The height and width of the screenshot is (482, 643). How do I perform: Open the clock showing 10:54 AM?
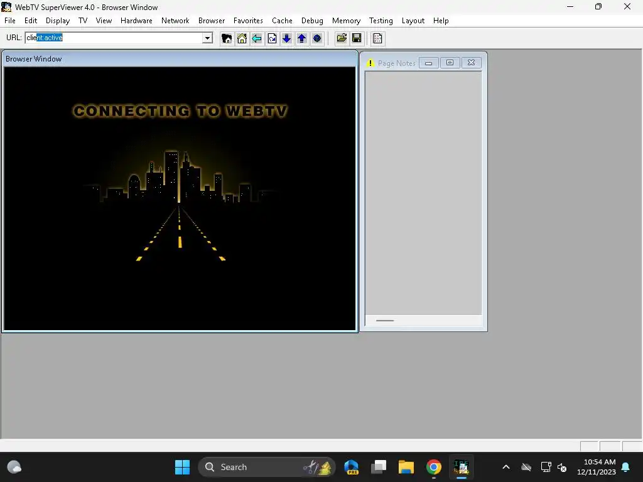tap(597, 467)
